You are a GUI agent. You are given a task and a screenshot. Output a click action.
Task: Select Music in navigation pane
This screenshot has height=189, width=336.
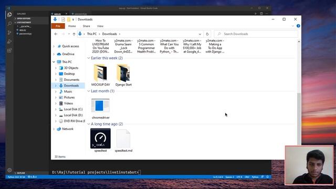click(x=68, y=91)
